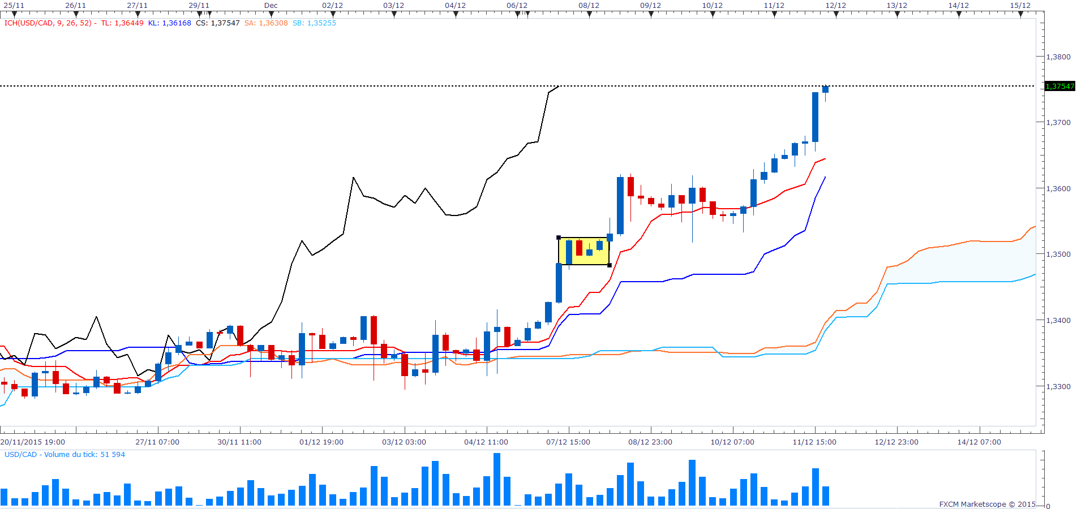Click the 27/11 date marker

pos(137,6)
